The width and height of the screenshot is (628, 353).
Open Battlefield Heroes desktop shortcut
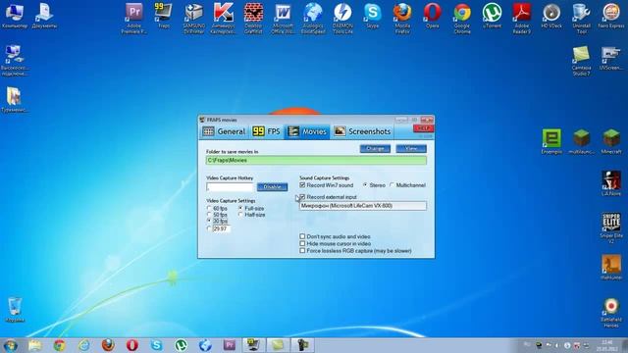coord(611,313)
